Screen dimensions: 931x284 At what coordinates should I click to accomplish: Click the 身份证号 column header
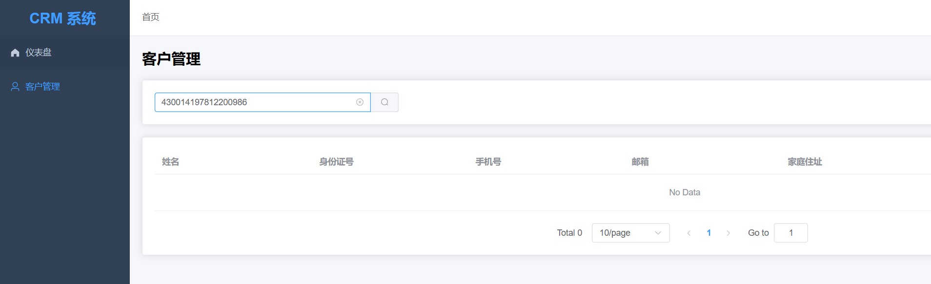(x=336, y=162)
